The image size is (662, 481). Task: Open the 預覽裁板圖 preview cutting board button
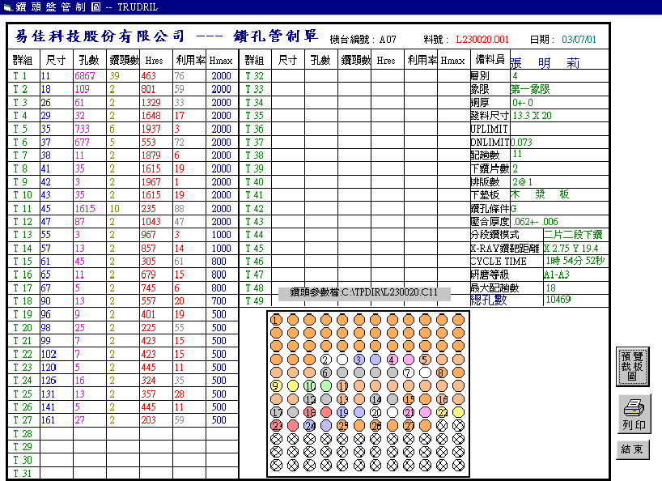(x=632, y=367)
